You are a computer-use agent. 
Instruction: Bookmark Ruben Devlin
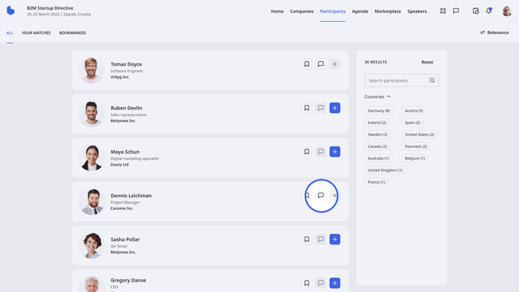pos(306,108)
